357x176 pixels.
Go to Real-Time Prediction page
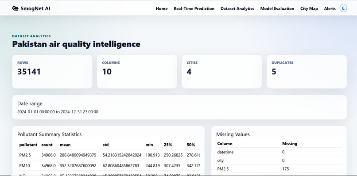coord(194,9)
